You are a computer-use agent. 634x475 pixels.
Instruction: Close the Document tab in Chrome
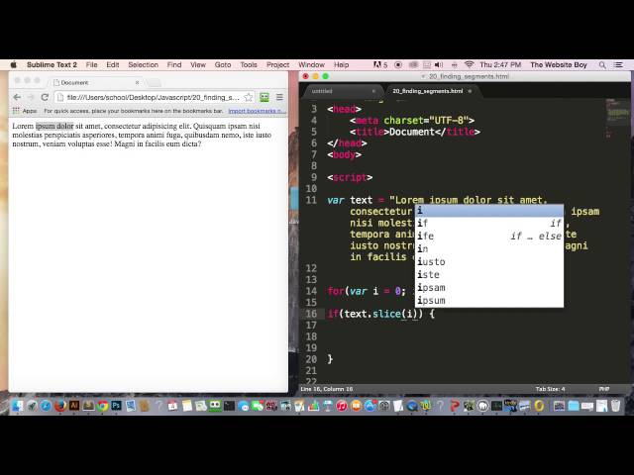(x=137, y=82)
